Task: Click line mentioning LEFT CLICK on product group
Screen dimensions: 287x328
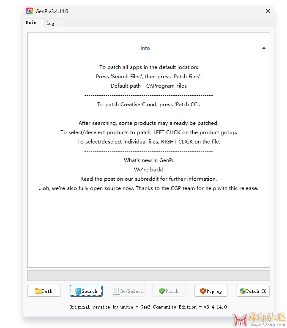Action: coord(149,132)
